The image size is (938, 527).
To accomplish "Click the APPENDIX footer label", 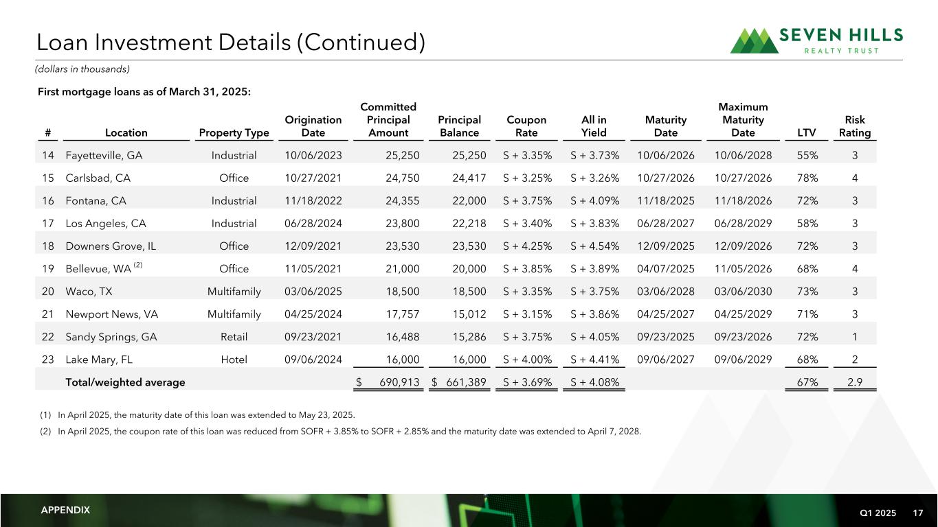I will pyautogui.click(x=65, y=510).
